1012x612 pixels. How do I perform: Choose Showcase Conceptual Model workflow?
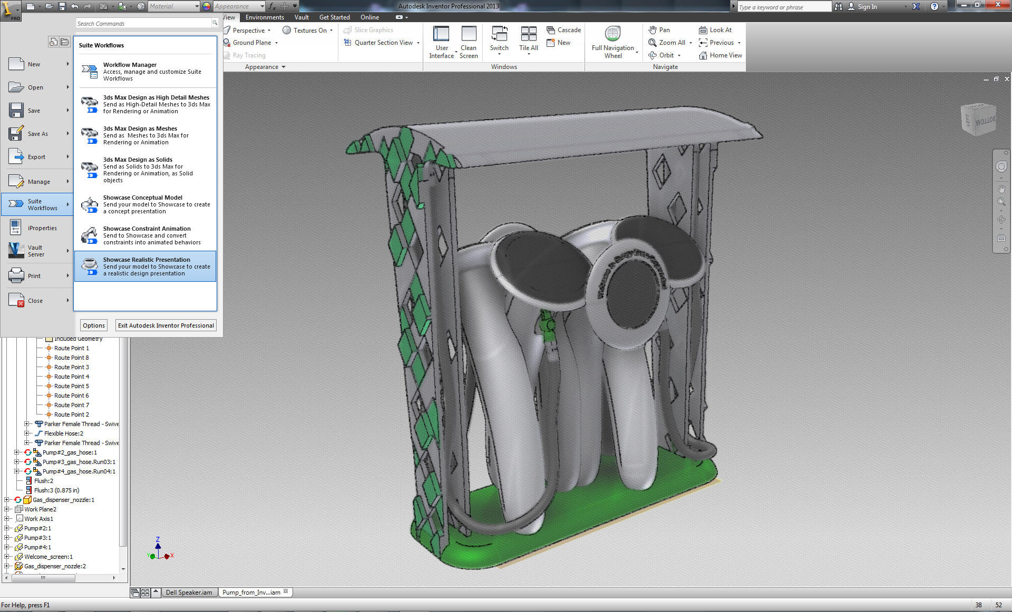(x=145, y=204)
